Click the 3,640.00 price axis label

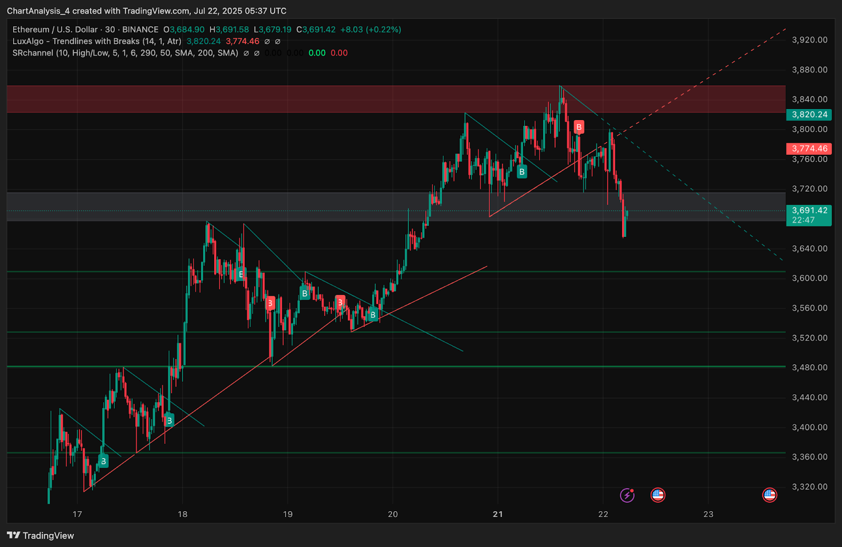pos(809,248)
